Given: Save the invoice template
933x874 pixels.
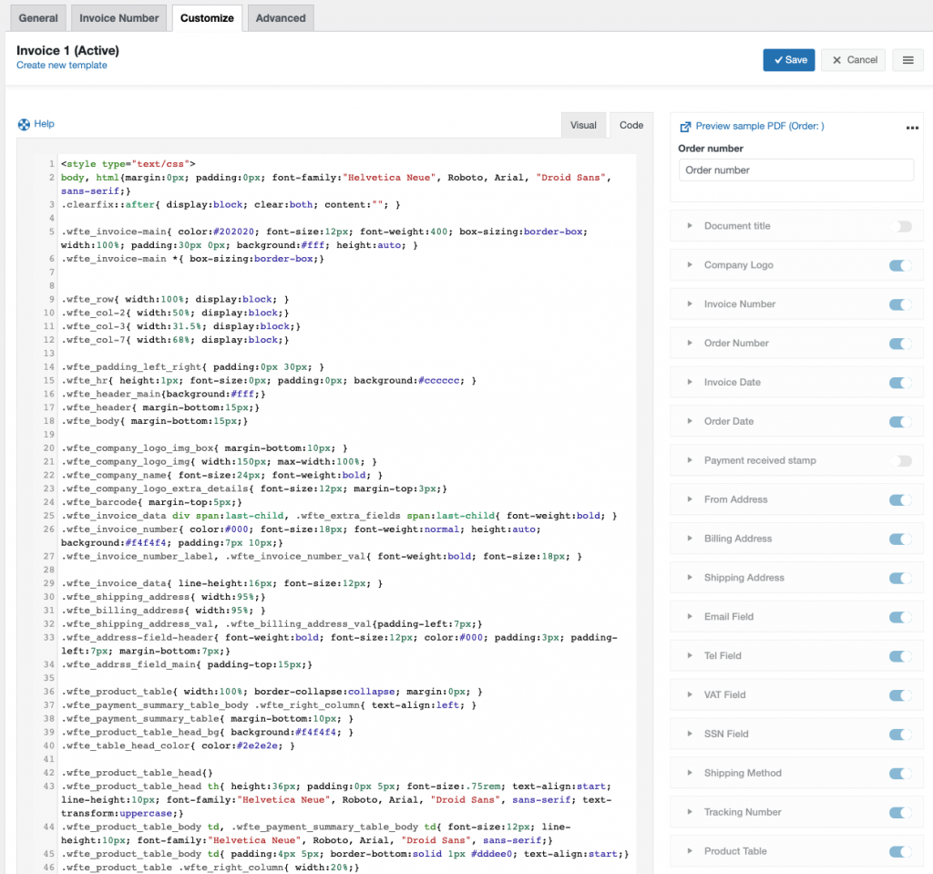Looking at the screenshot, I should (x=789, y=60).
